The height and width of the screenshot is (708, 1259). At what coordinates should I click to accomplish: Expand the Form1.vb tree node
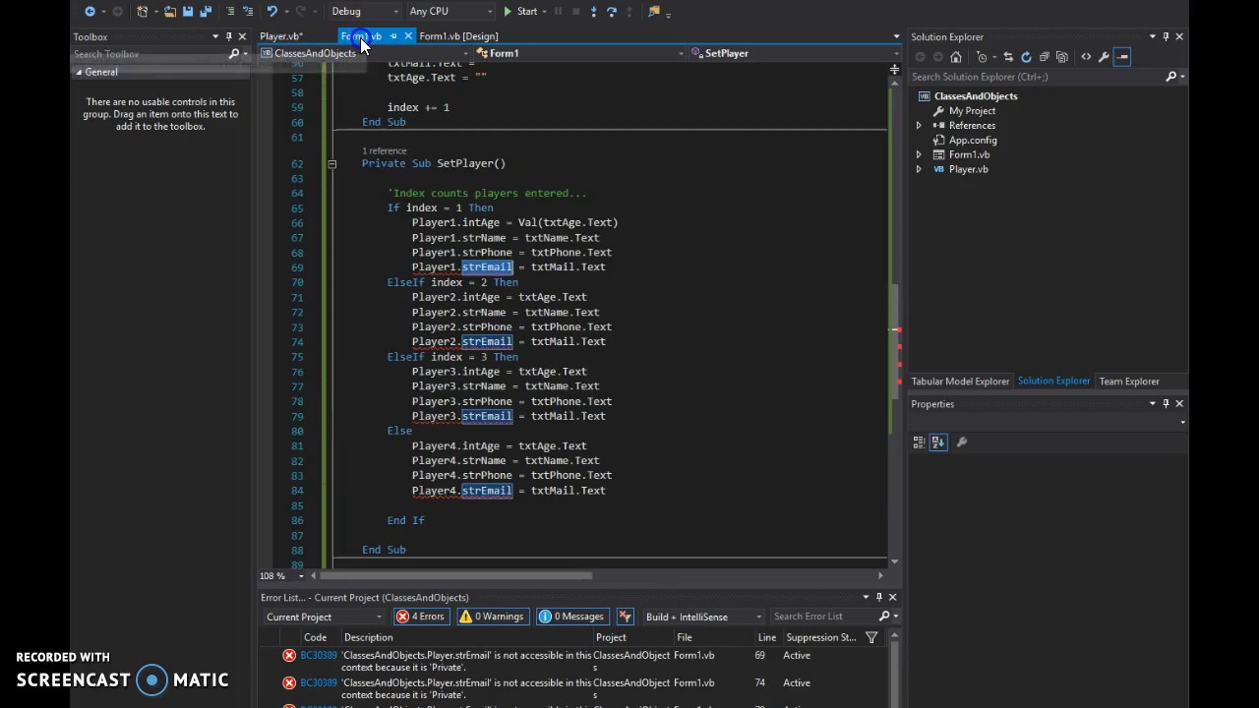coord(919,155)
